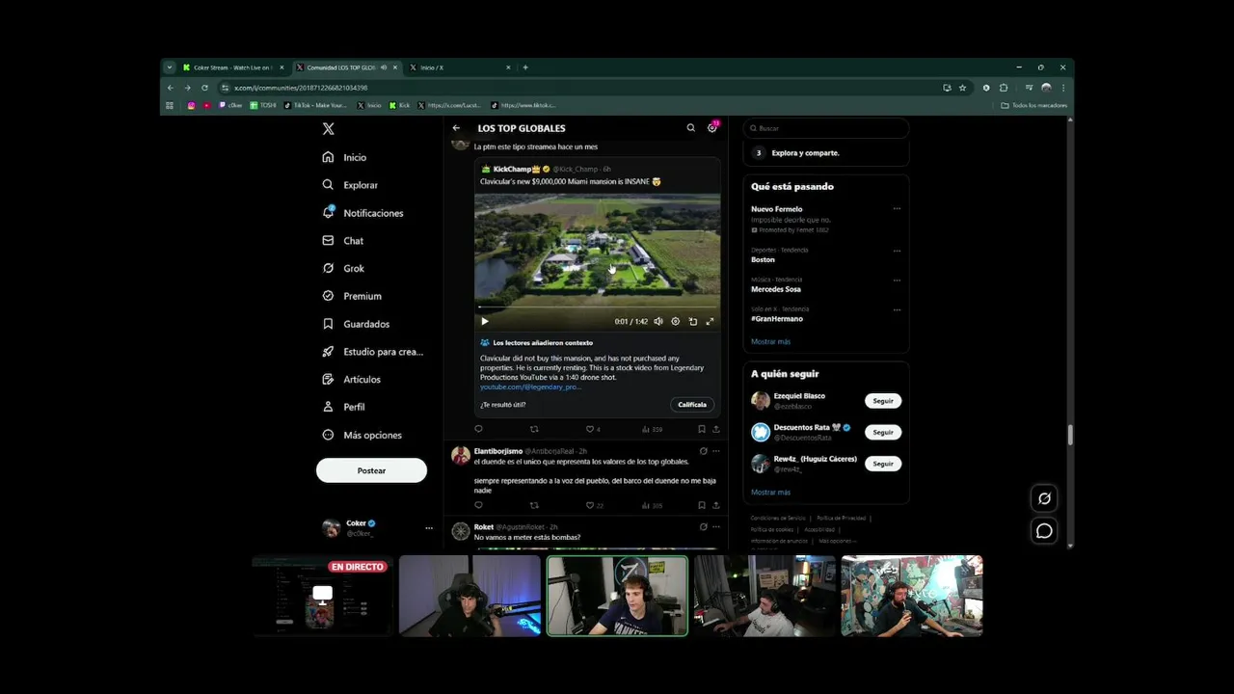Viewport: 1234px width, 694px height.
Task: Ask Grok about Elantiborjismo's post
Action: [x=703, y=451]
